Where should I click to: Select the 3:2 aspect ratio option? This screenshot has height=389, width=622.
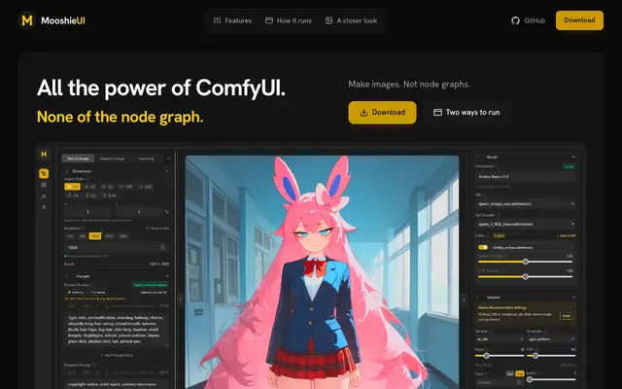[108, 187]
